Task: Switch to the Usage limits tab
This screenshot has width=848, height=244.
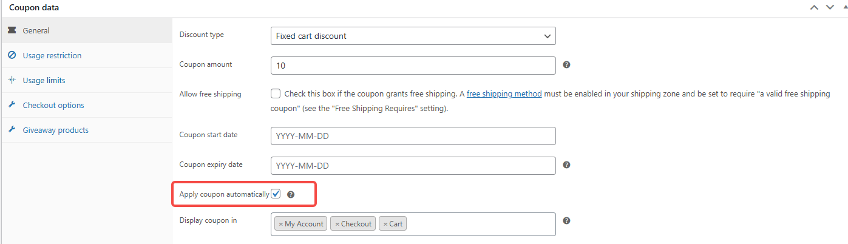Action: 44,80
